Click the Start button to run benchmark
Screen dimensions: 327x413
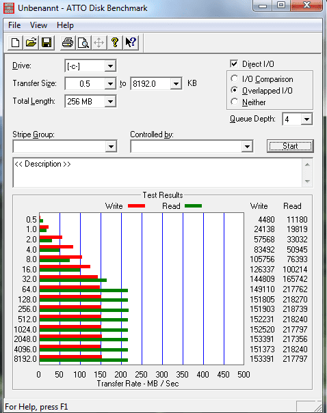click(290, 146)
